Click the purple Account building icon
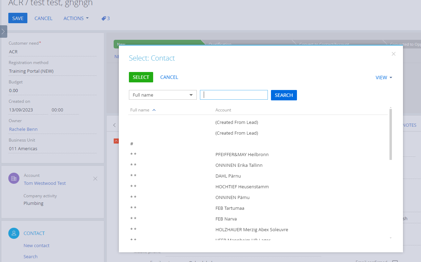The image size is (421, 262). click(14, 179)
